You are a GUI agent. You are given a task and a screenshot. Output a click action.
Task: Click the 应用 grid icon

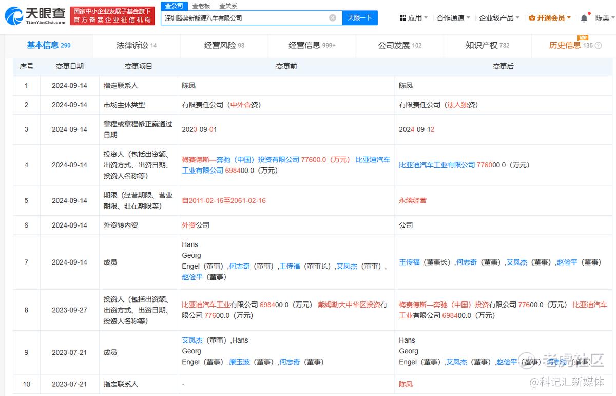coord(402,18)
